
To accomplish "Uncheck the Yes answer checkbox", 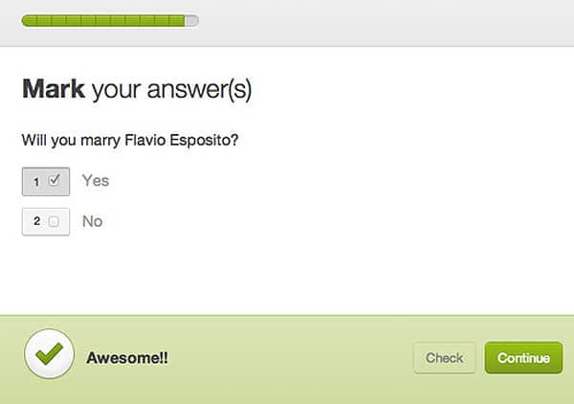I will tap(54, 179).
